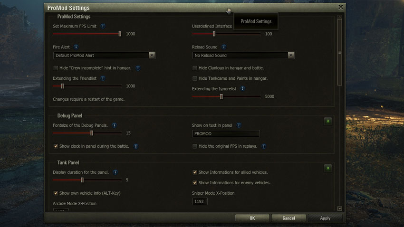
Task: Enable Hide "Crew incomplete" hint in hangar checkbox
Action: [x=56, y=68]
